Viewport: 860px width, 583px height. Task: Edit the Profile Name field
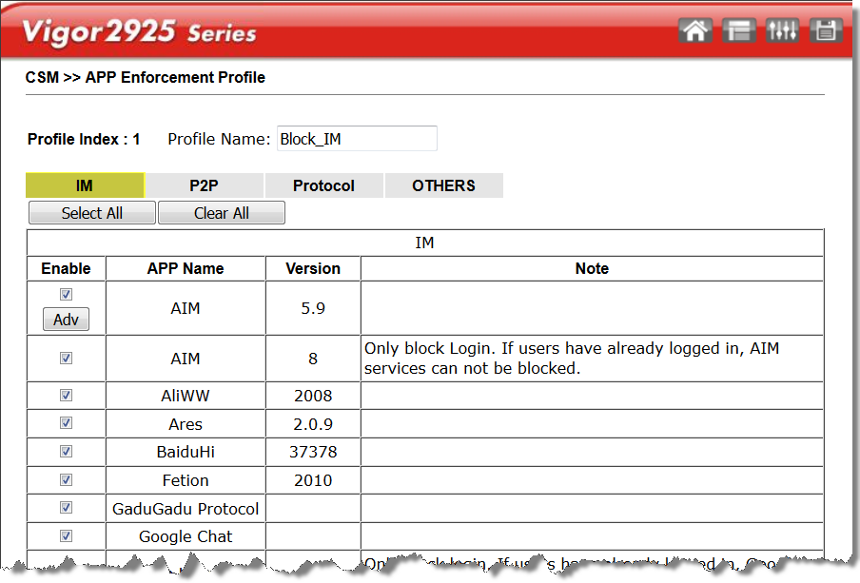(357, 139)
